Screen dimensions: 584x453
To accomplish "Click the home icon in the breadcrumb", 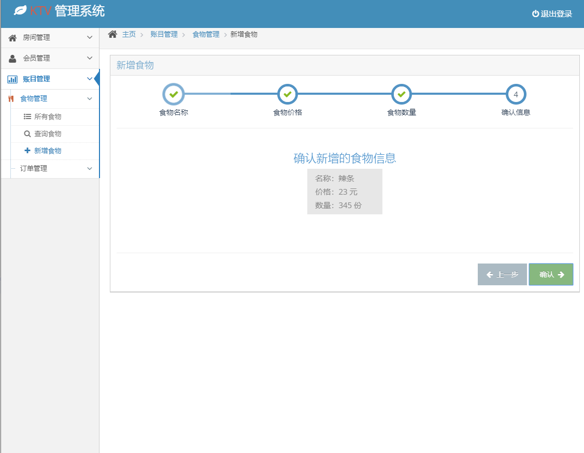I will pos(112,34).
